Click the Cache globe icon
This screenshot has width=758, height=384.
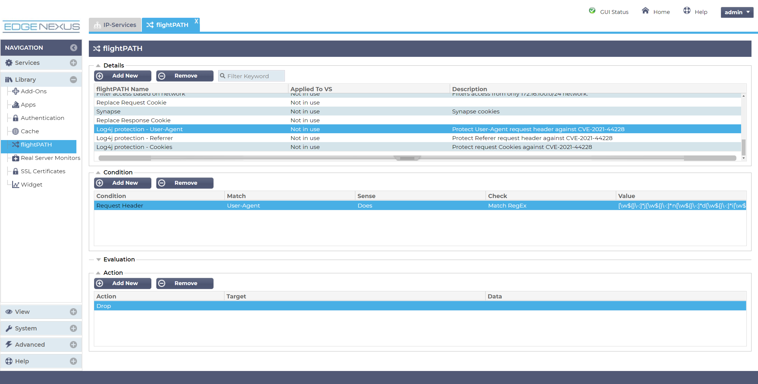click(x=15, y=131)
